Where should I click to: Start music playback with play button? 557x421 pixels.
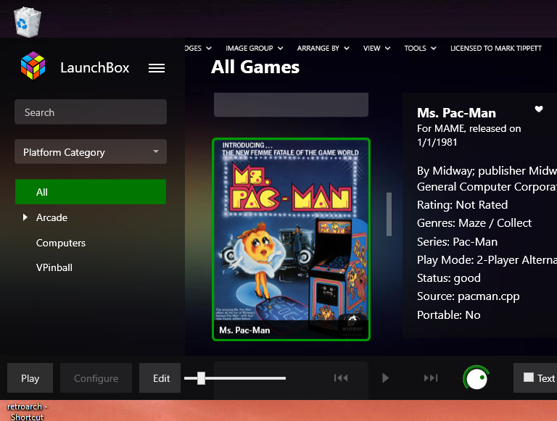[x=385, y=378]
